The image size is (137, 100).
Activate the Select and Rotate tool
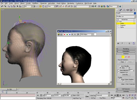(x=43, y=6)
